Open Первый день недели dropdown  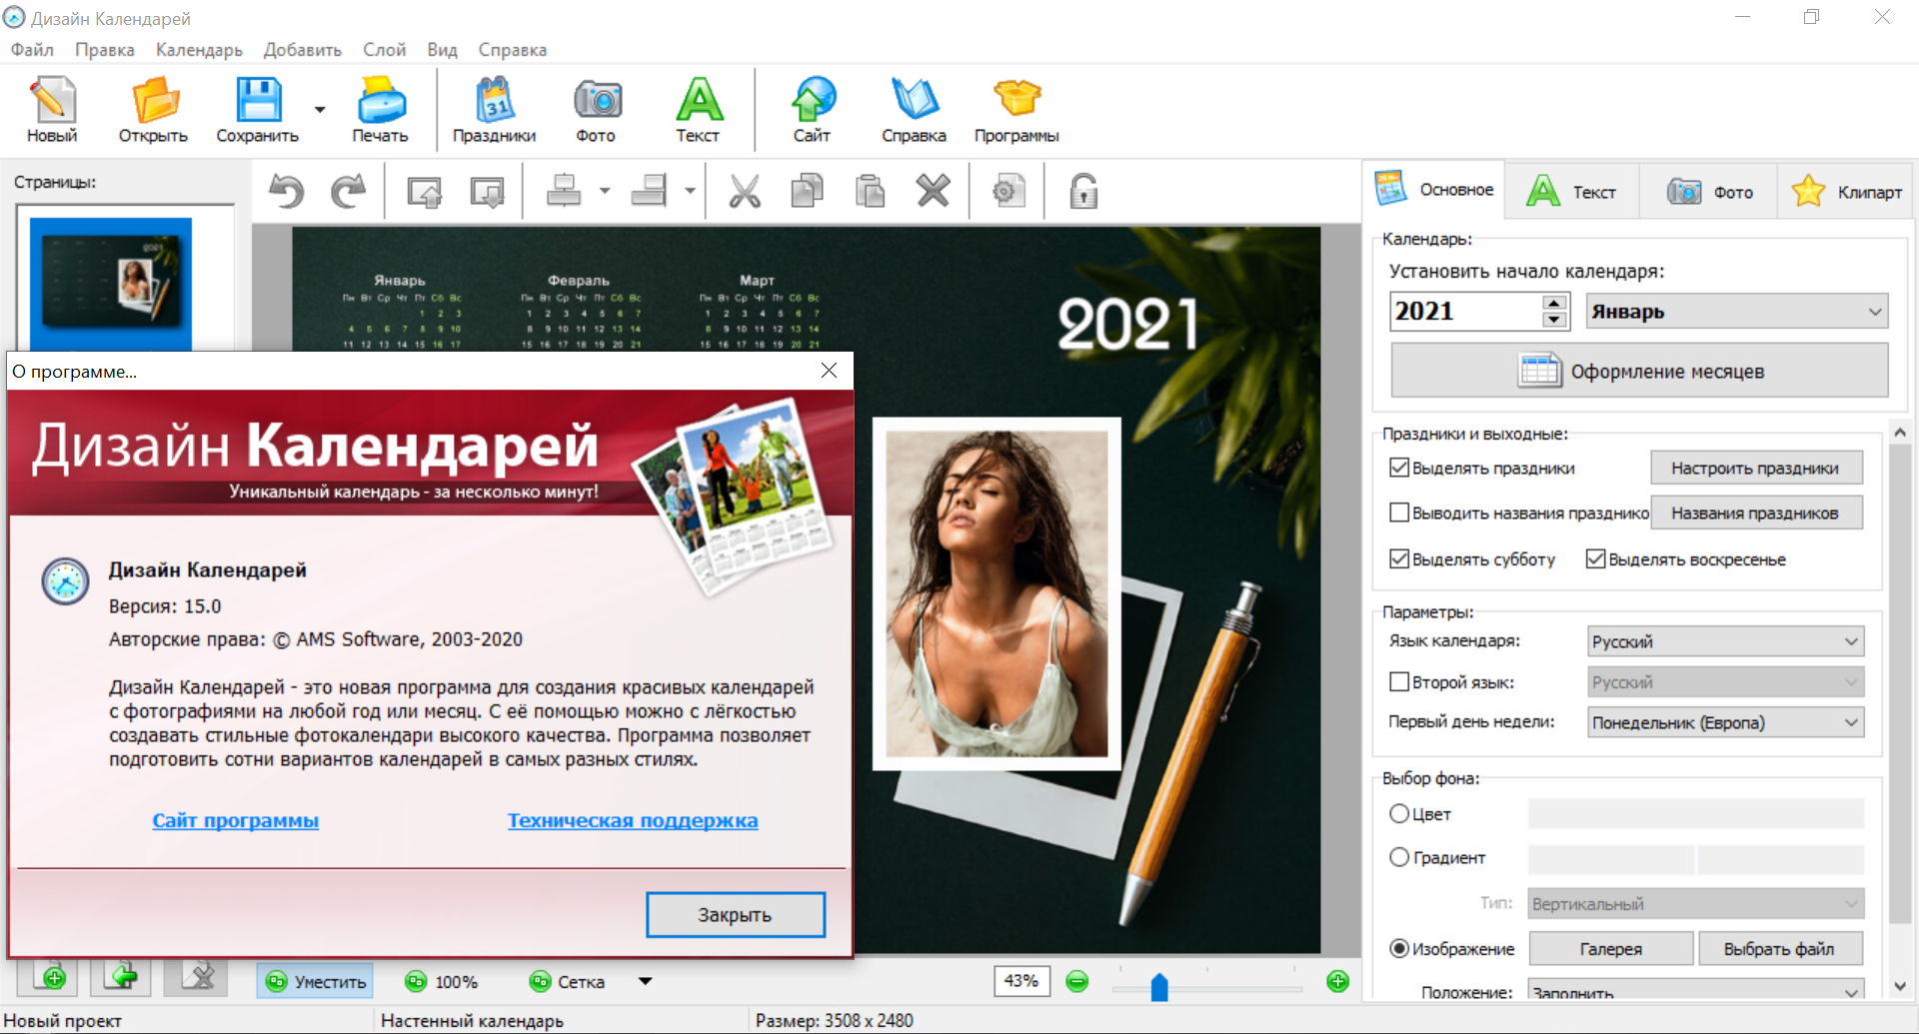point(1726,722)
